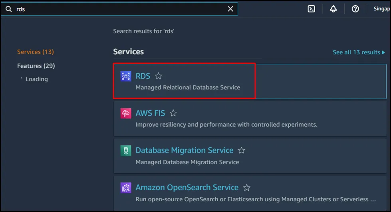Screen dimensions: 391x212
Task: Open the Singapore region dropdown
Action: [x=381, y=9]
